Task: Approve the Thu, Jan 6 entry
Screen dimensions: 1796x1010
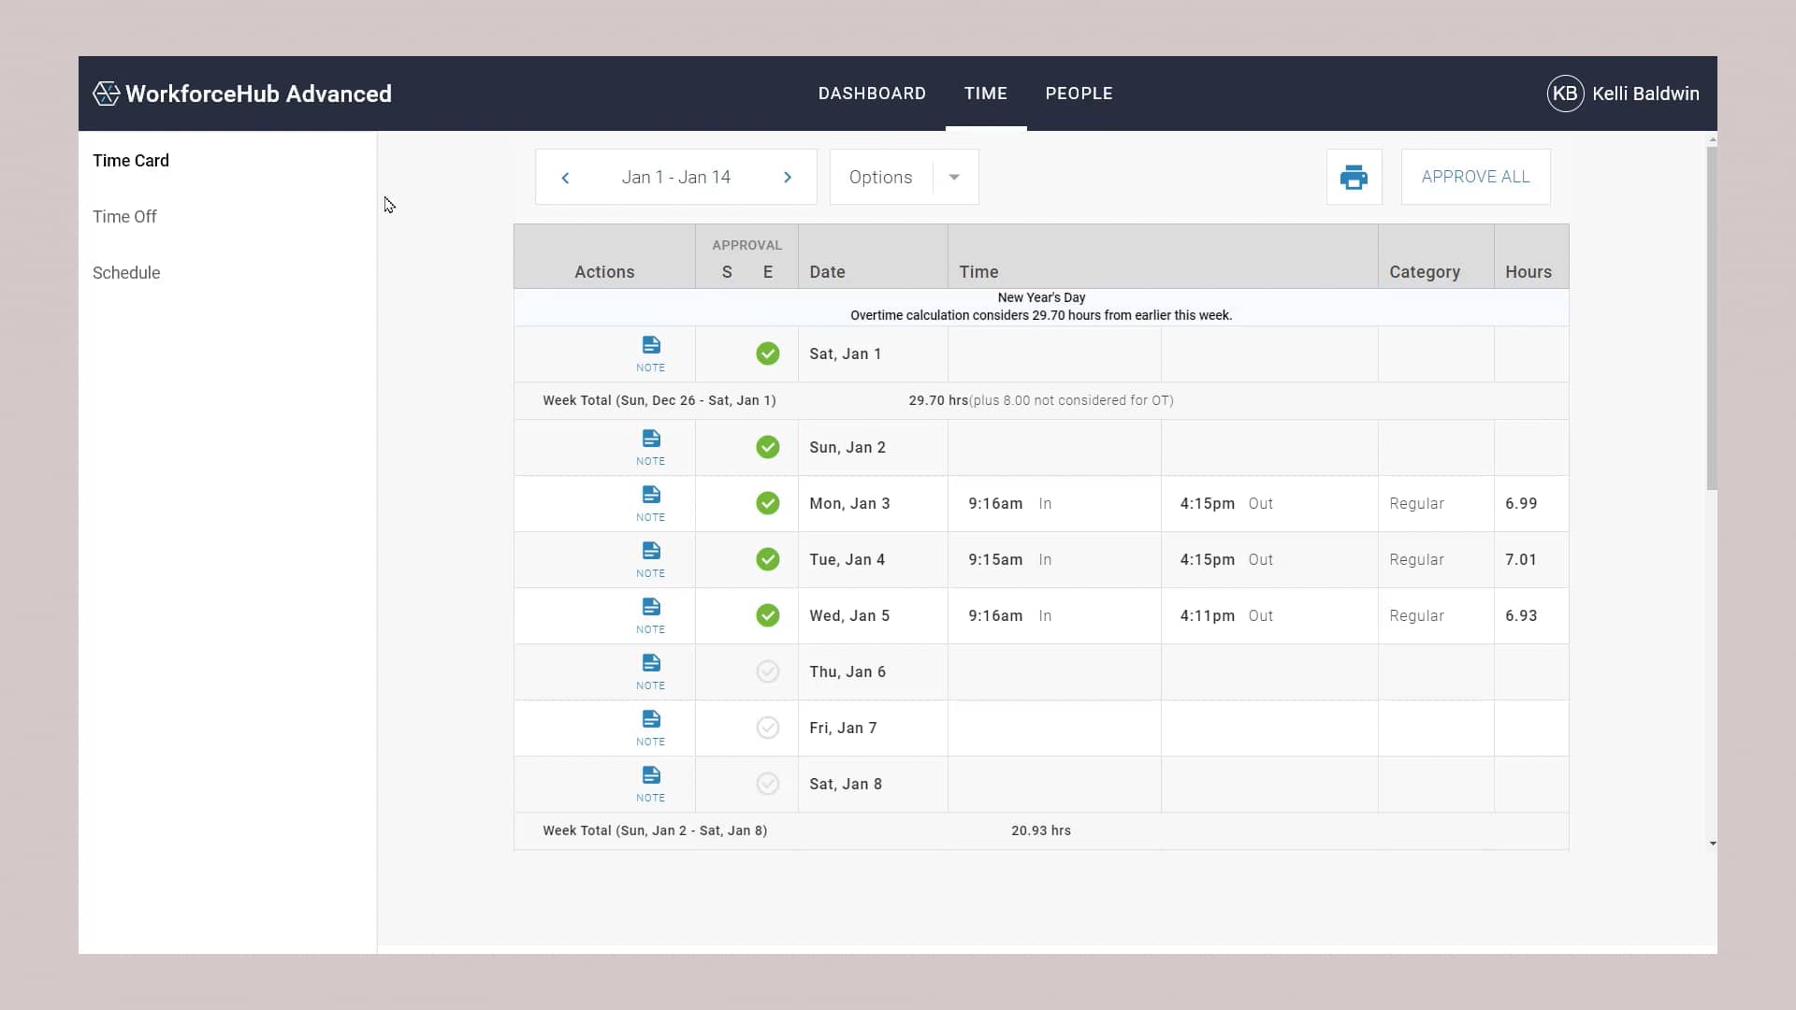Action: click(768, 671)
